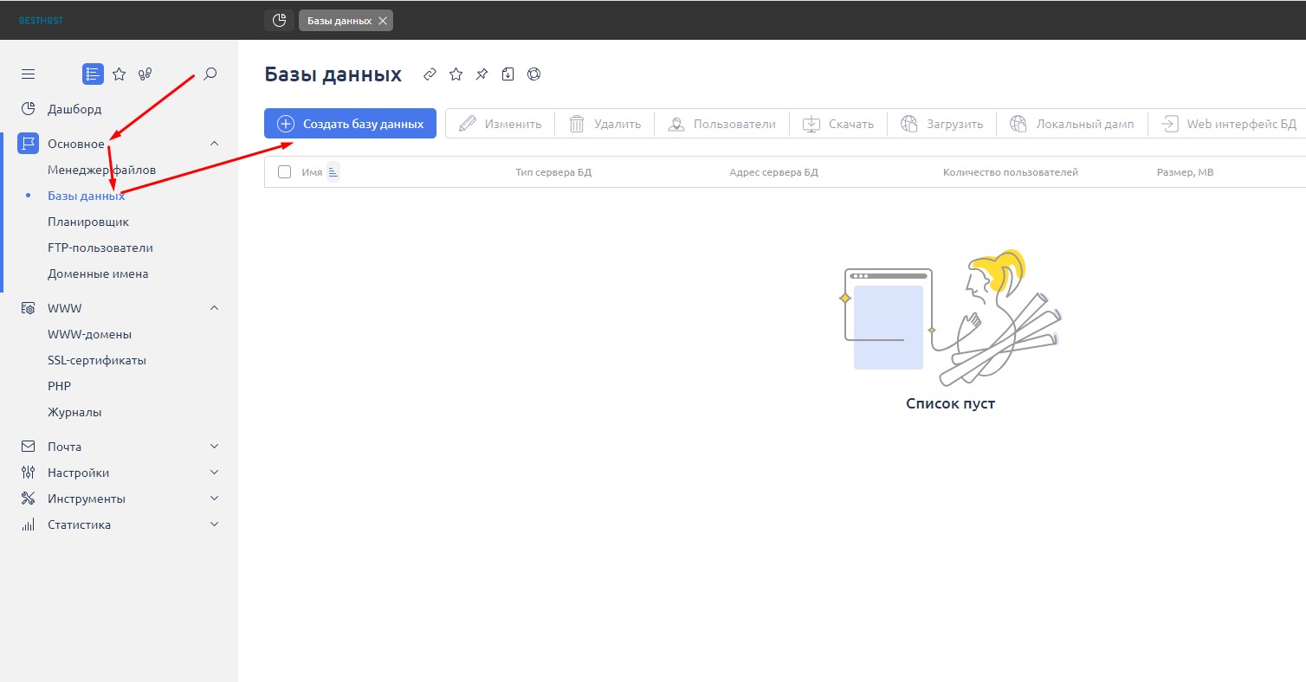Add Базы данных page to favorites star
The height and width of the screenshot is (682, 1306).
(x=456, y=74)
